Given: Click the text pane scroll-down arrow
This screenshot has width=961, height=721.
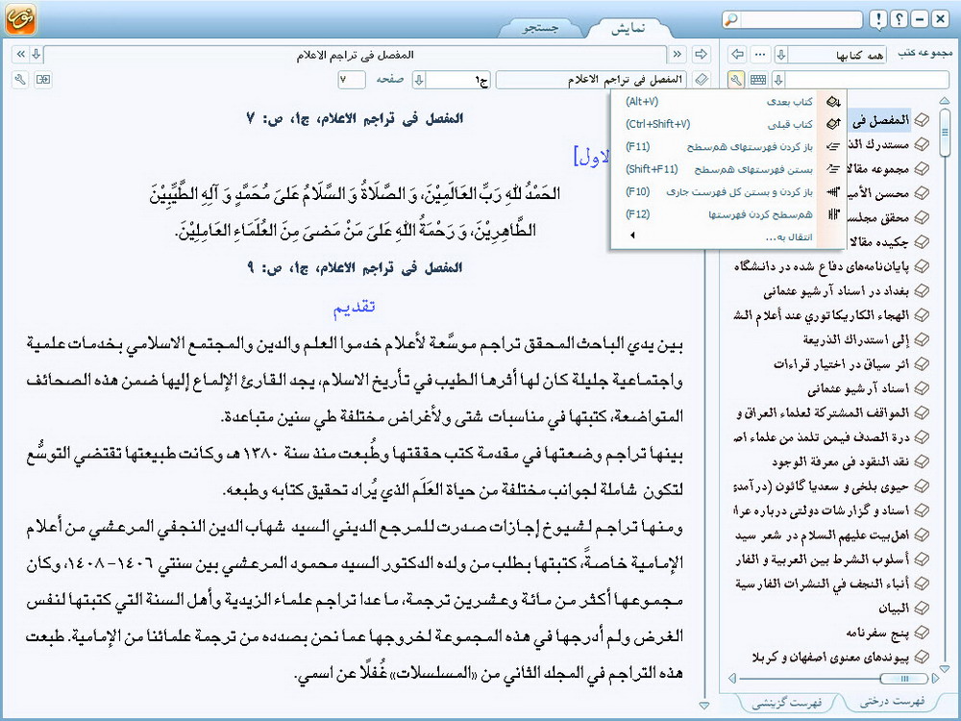Looking at the screenshot, I should coord(703,706).
